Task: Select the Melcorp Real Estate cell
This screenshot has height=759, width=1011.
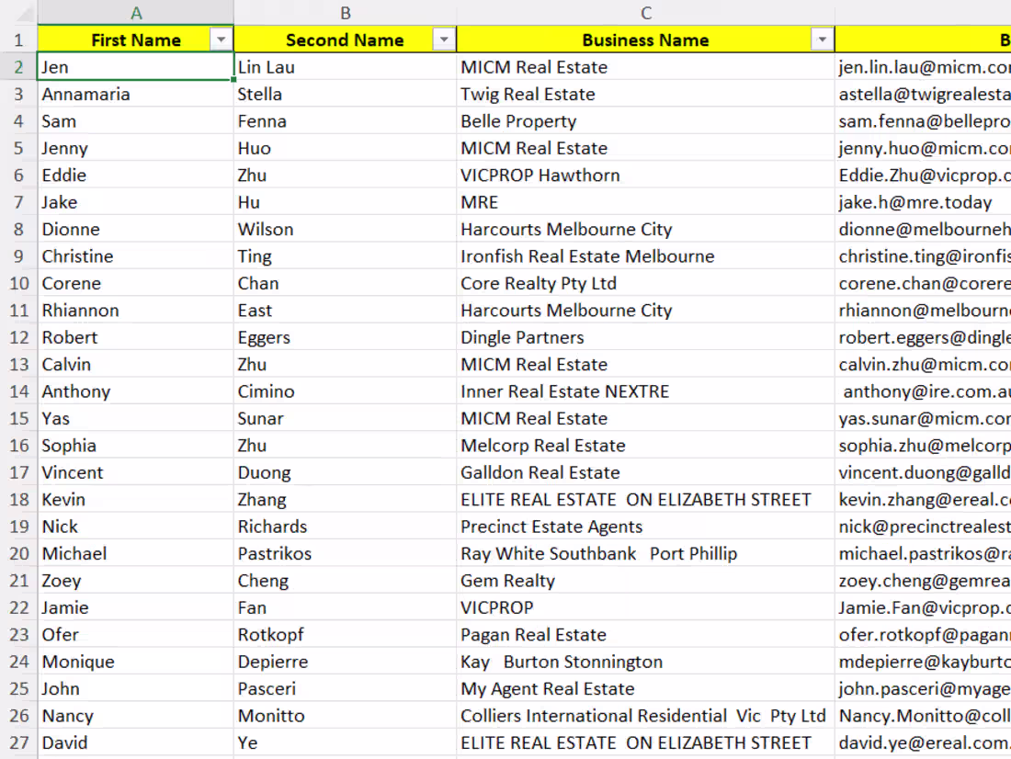Action: pos(645,446)
